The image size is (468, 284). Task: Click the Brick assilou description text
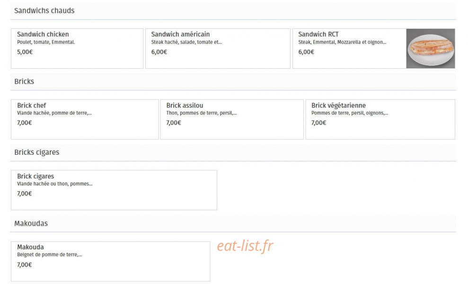(202, 113)
